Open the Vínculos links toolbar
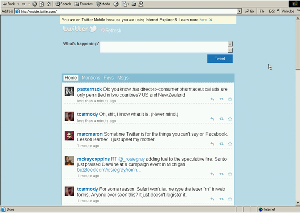The image size is (300, 213). click(x=288, y=11)
